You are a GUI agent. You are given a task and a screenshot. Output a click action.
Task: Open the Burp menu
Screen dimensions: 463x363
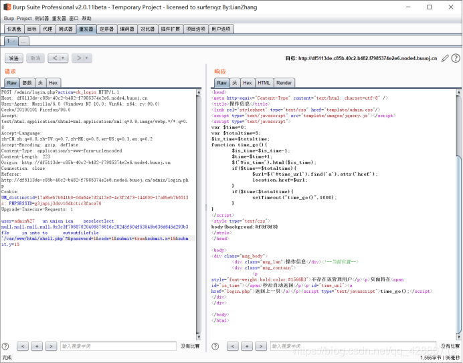9,18
